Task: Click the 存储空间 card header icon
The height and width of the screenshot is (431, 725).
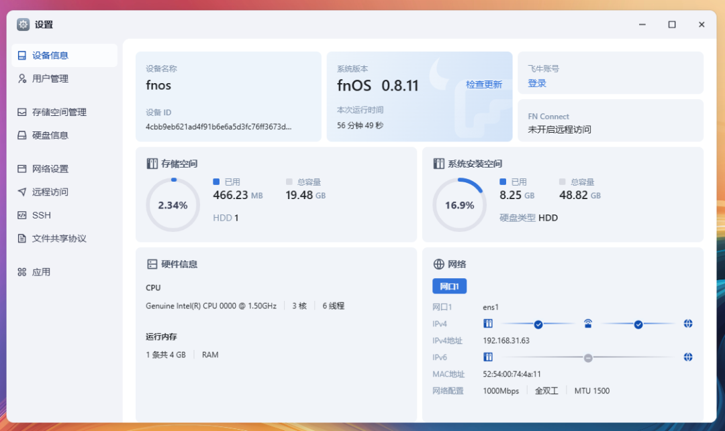Action: tap(152, 164)
